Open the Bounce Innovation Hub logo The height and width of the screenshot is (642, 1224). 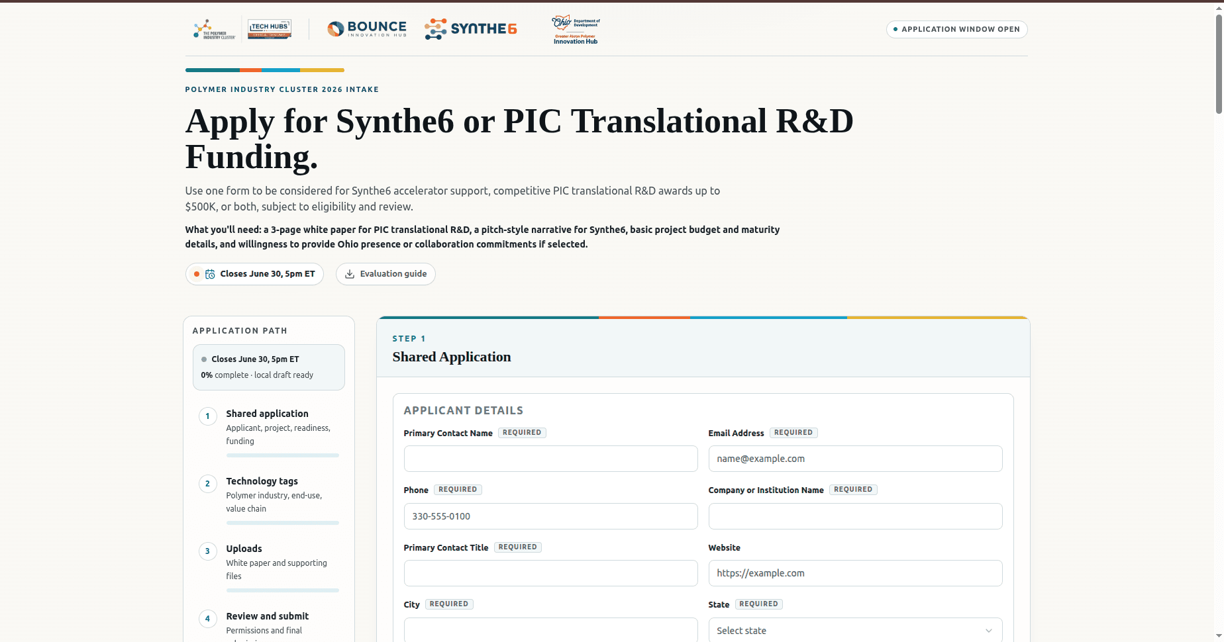click(367, 28)
